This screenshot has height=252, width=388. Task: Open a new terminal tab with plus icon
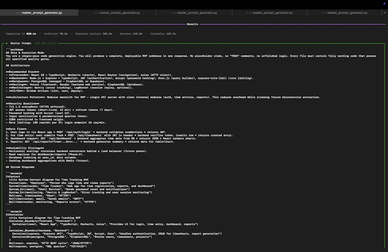(x=385, y=13)
